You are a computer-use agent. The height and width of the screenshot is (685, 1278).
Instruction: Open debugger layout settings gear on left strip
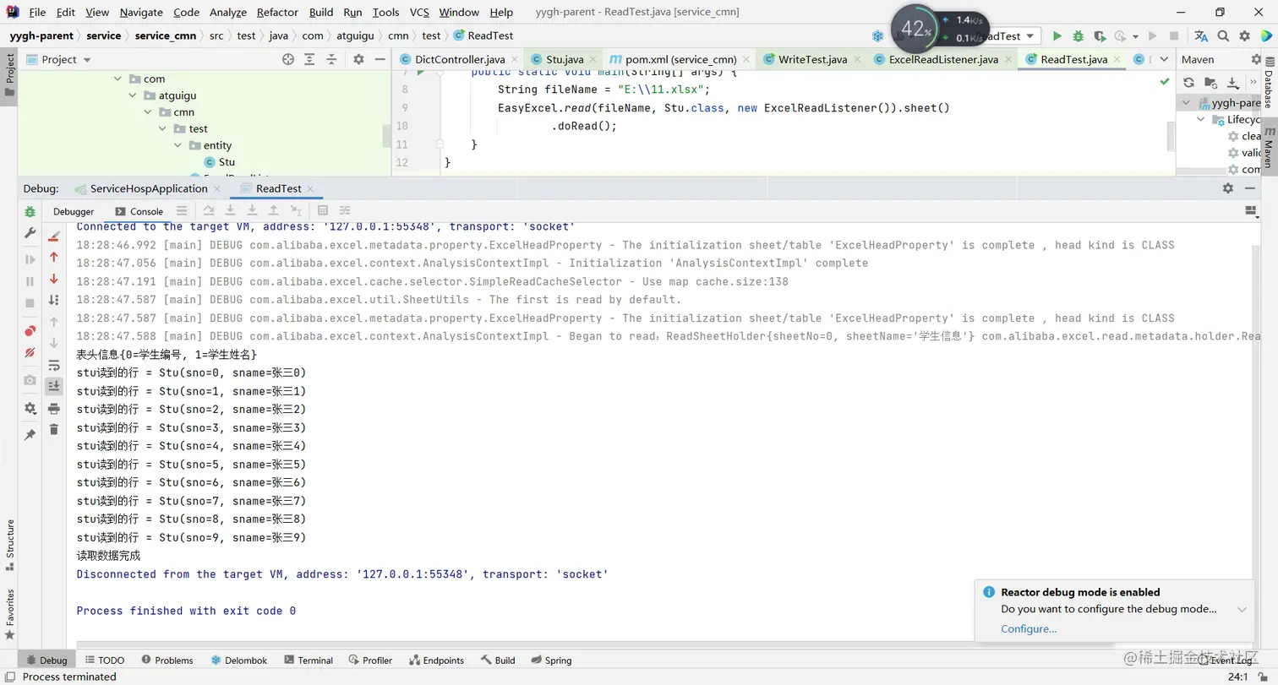click(x=30, y=408)
